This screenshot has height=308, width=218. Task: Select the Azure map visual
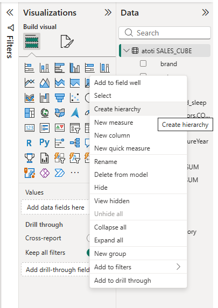pos(75,113)
